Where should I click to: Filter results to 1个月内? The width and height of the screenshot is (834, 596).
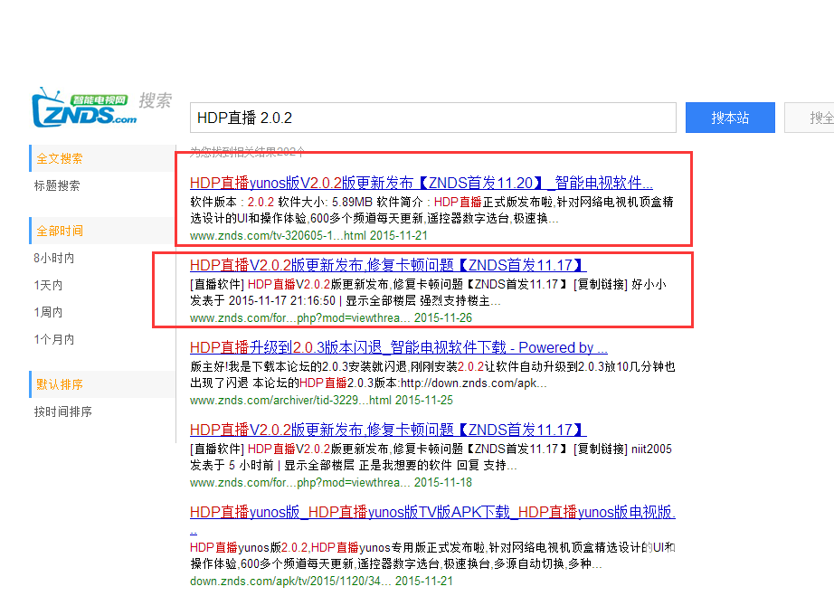point(54,339)
